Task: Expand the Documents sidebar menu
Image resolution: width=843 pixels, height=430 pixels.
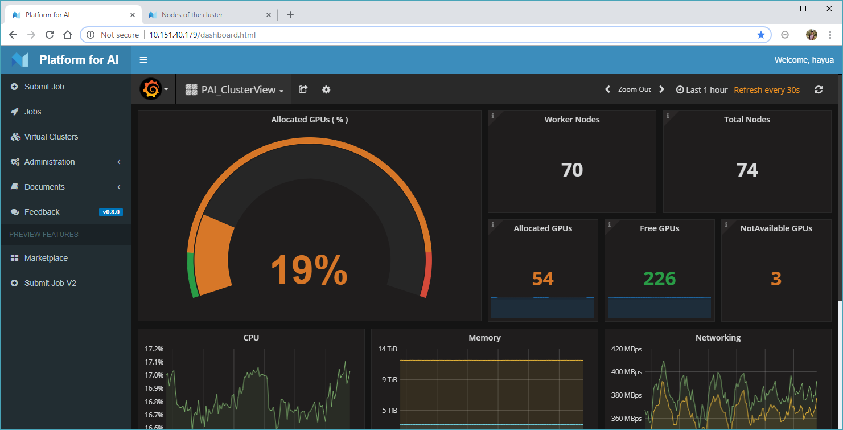Action: pyautogui.click(x=66, y=187)
